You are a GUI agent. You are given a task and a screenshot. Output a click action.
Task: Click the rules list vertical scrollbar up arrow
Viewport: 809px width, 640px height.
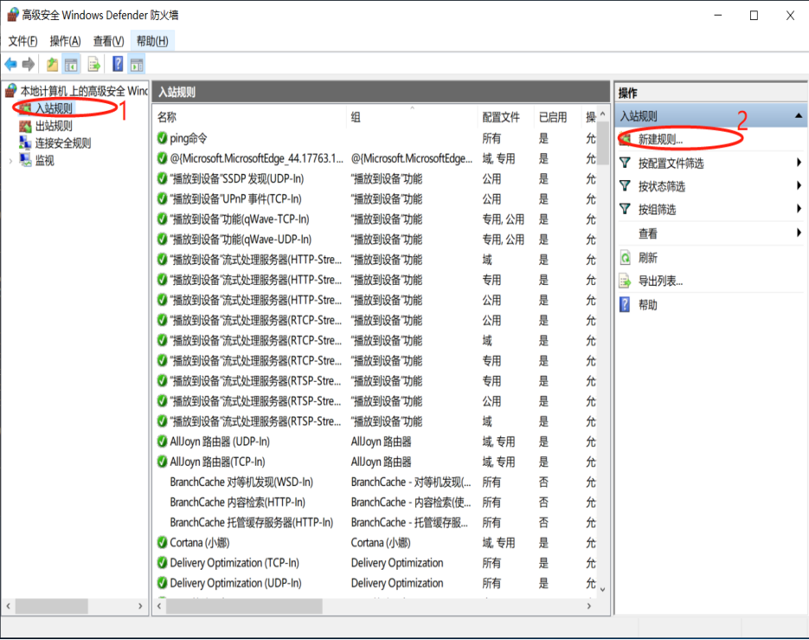tap(602, 113)
